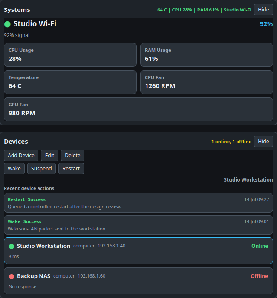Click 'Queued a controlled restart' description

pos(64,207)
